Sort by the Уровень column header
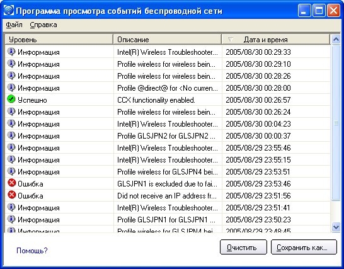344x269 pixels. coord(59,40)
